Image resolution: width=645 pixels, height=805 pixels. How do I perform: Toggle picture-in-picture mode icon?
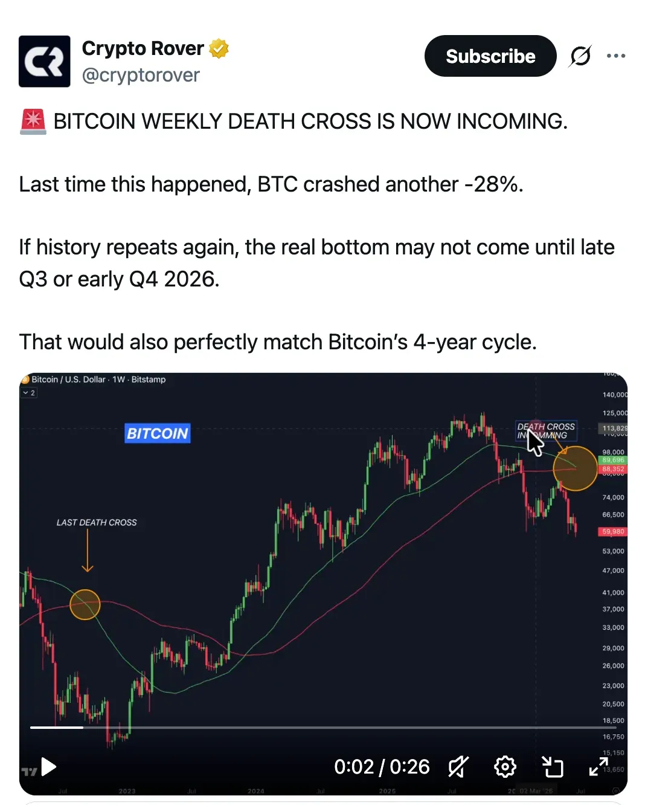point(552,767)
